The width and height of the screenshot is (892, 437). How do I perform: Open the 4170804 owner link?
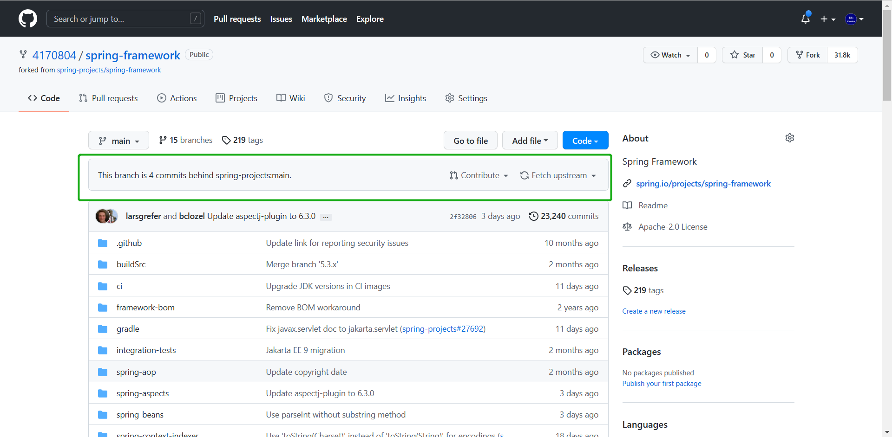click(x=54, y=55)
